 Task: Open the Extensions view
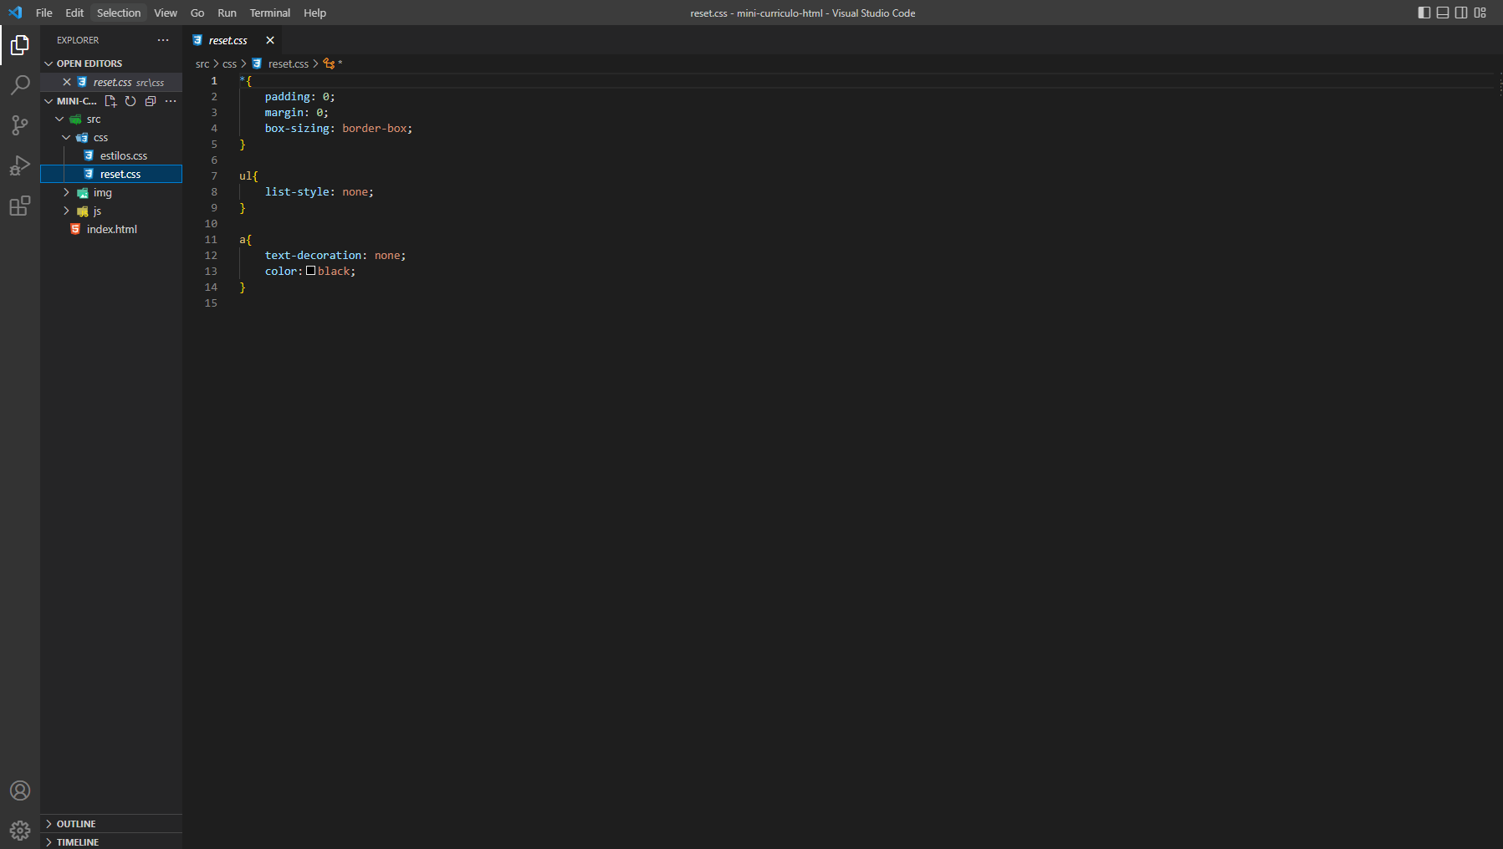click(x=20, y=206)
